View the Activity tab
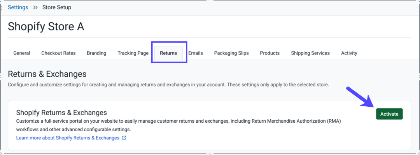The width and height of the screenshot is (420, 155). coord(349,53)
